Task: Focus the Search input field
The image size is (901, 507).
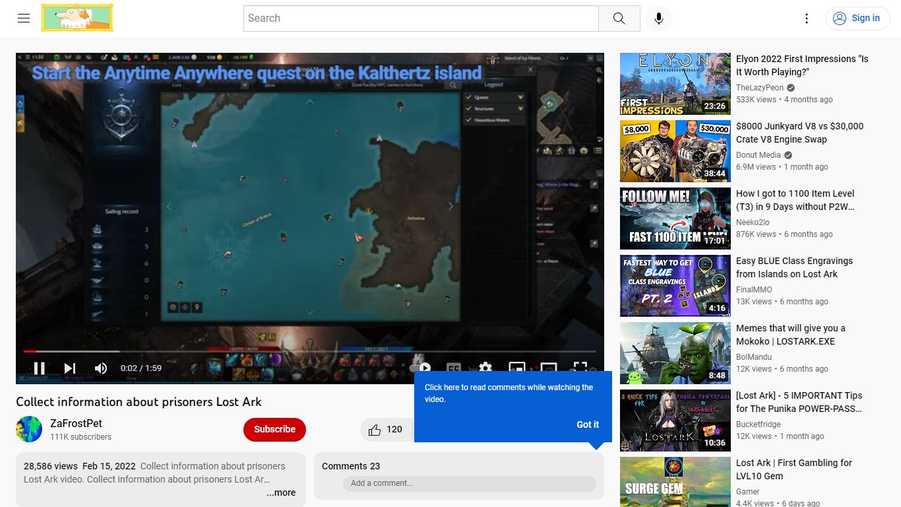Action: 421,18
